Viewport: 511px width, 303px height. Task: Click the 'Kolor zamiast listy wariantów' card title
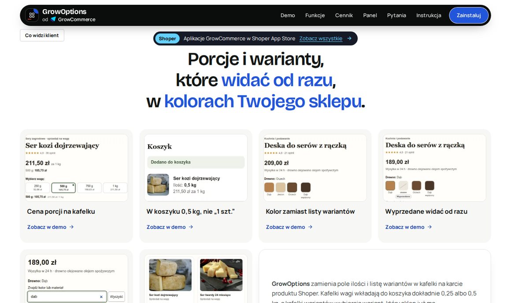(x=310, y=211)
